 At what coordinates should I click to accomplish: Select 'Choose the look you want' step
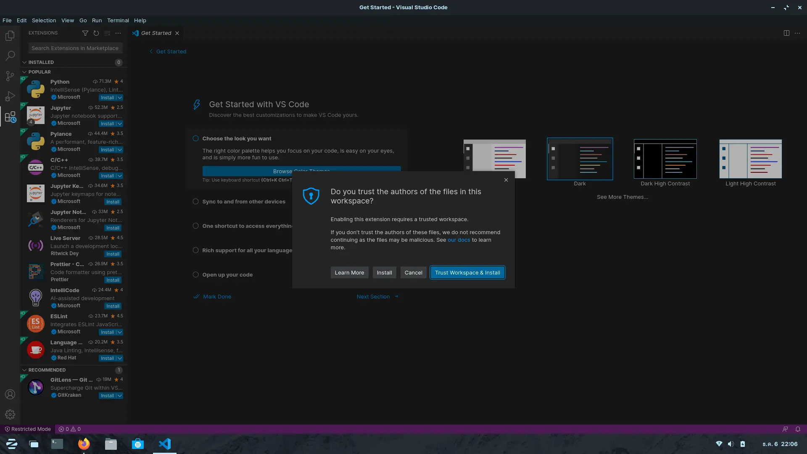[x=237, y=138]
